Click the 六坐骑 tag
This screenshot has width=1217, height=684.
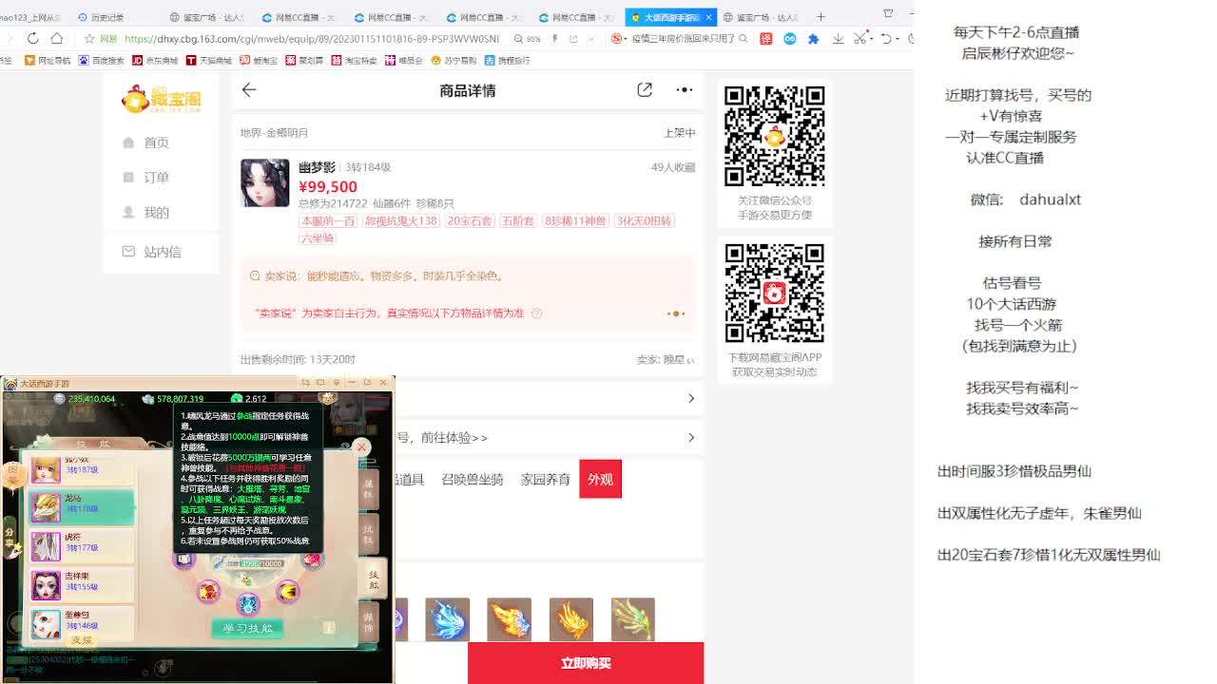(x=318, y=237)
